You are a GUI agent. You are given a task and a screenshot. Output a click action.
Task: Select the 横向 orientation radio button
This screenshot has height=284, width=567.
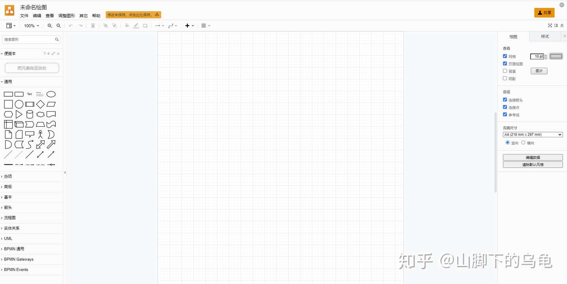pos(523,143)
